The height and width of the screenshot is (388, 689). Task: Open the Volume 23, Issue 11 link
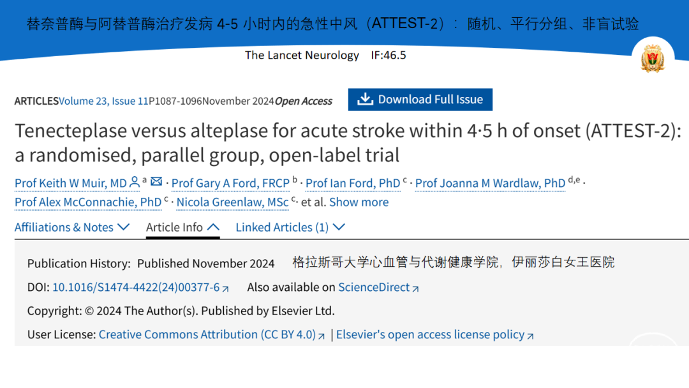click(x=104, y=101)
